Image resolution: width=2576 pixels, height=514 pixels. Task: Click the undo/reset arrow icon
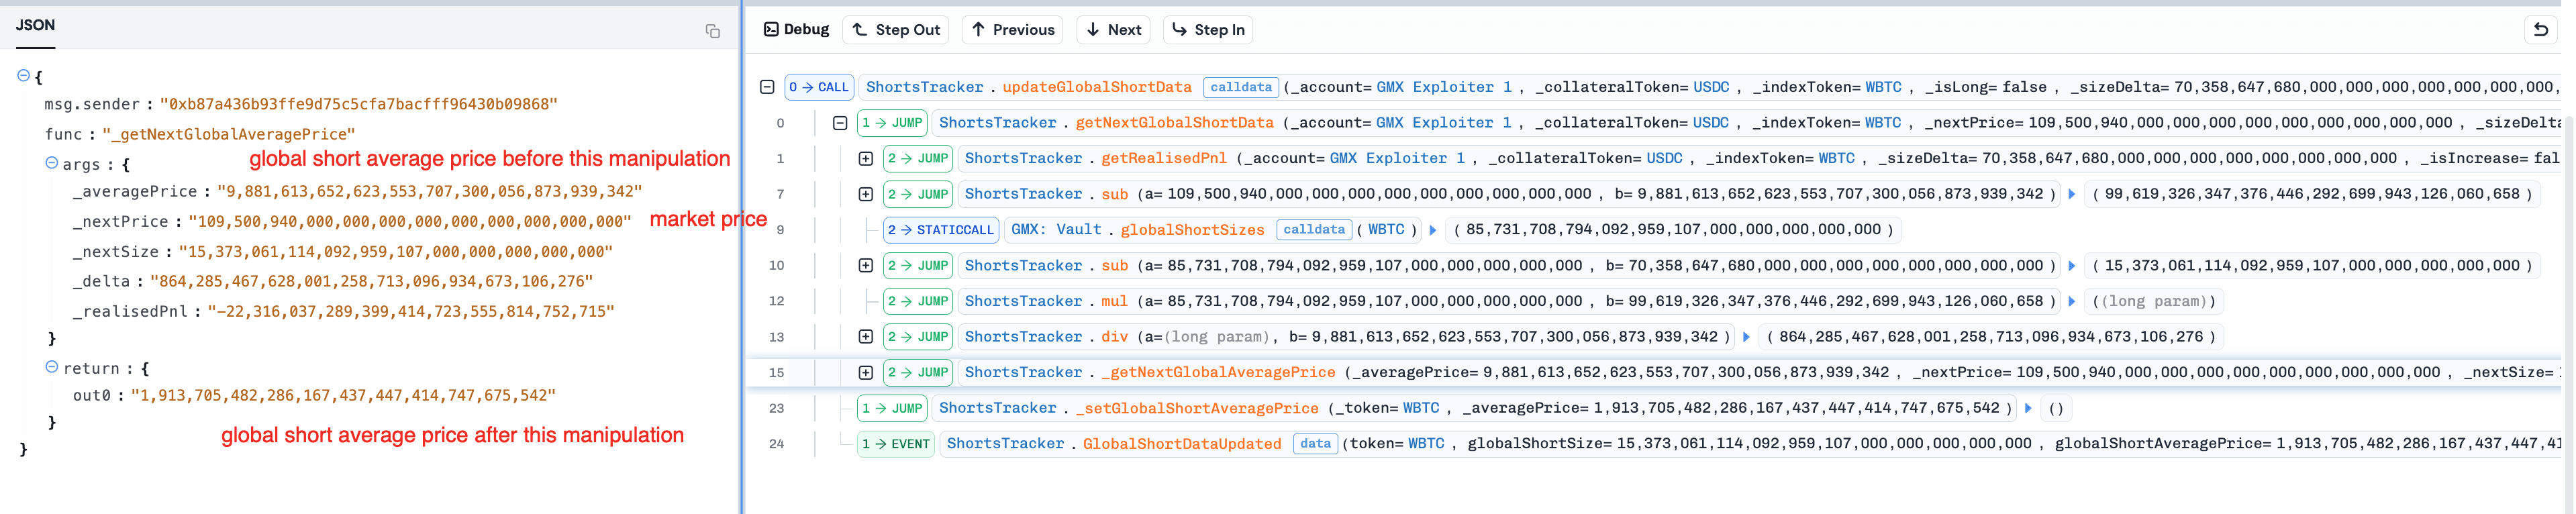pos(2540,30)
